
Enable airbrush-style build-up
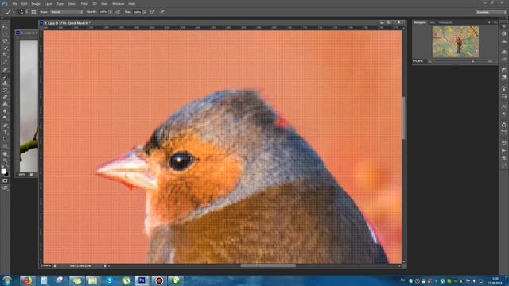152,12
